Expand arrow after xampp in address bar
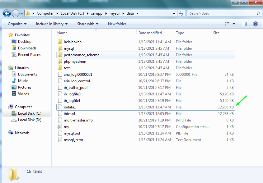Viewport: 263px width, 183px height. click(106, 14)
